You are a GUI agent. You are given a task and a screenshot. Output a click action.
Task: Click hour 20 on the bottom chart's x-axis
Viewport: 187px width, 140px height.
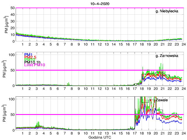pos(156,133)
